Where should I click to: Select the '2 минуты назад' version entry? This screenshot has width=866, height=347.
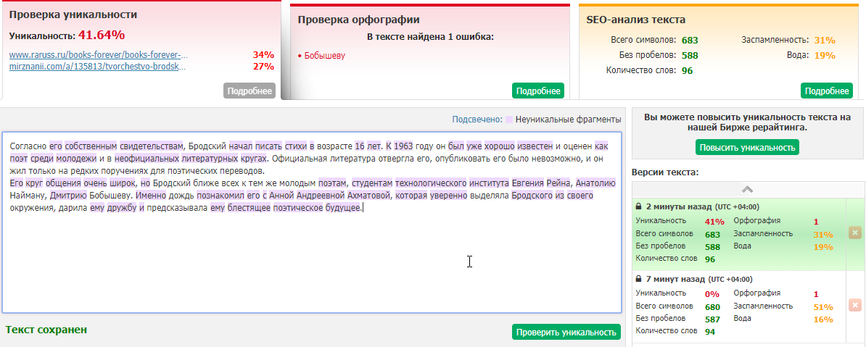tap(733, 233)
